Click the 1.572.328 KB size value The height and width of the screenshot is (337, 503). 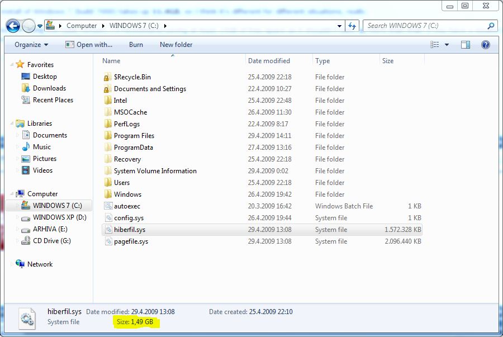point(403,230)
